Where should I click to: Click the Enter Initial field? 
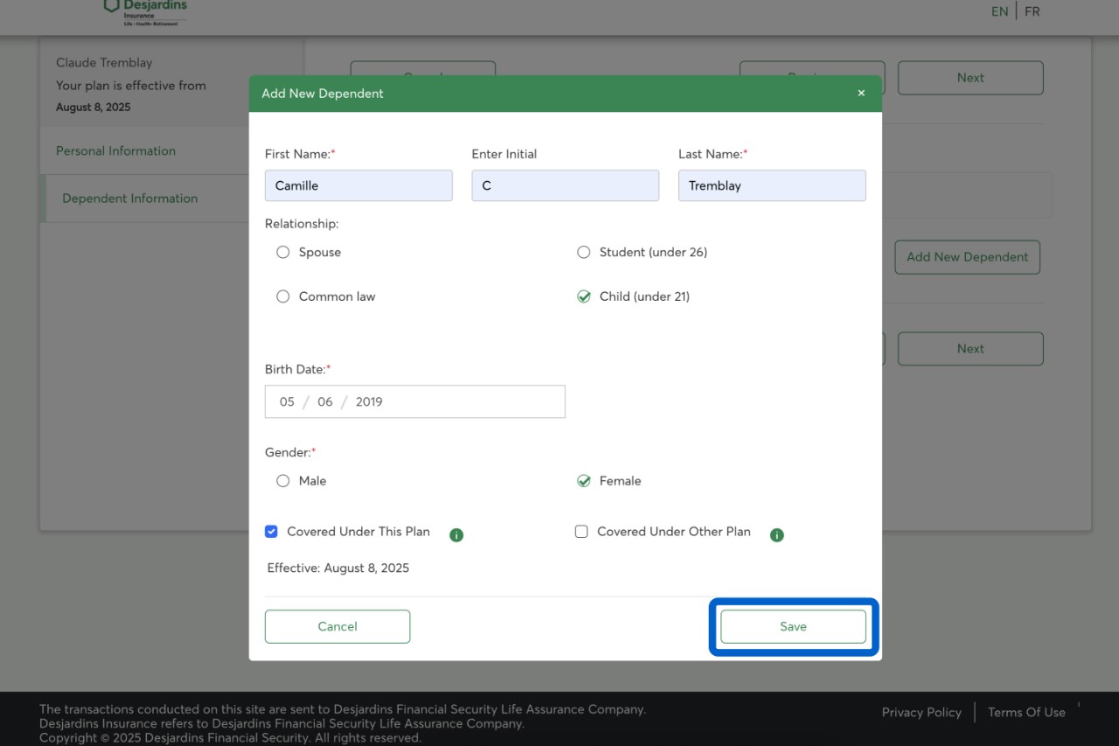[565, 185]
